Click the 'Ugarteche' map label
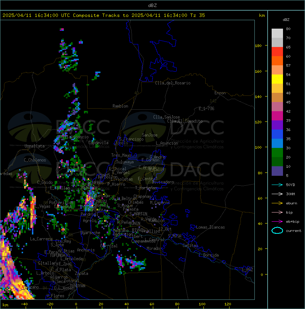Screen dimensions: 305x309 (91, 233)
